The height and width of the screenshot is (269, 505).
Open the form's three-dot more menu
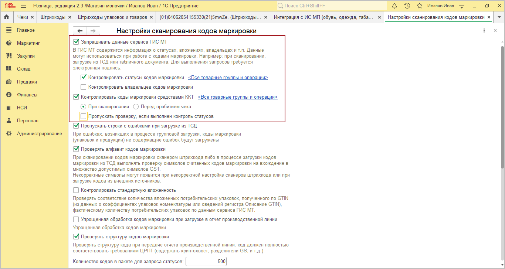[x=484, y=31]
